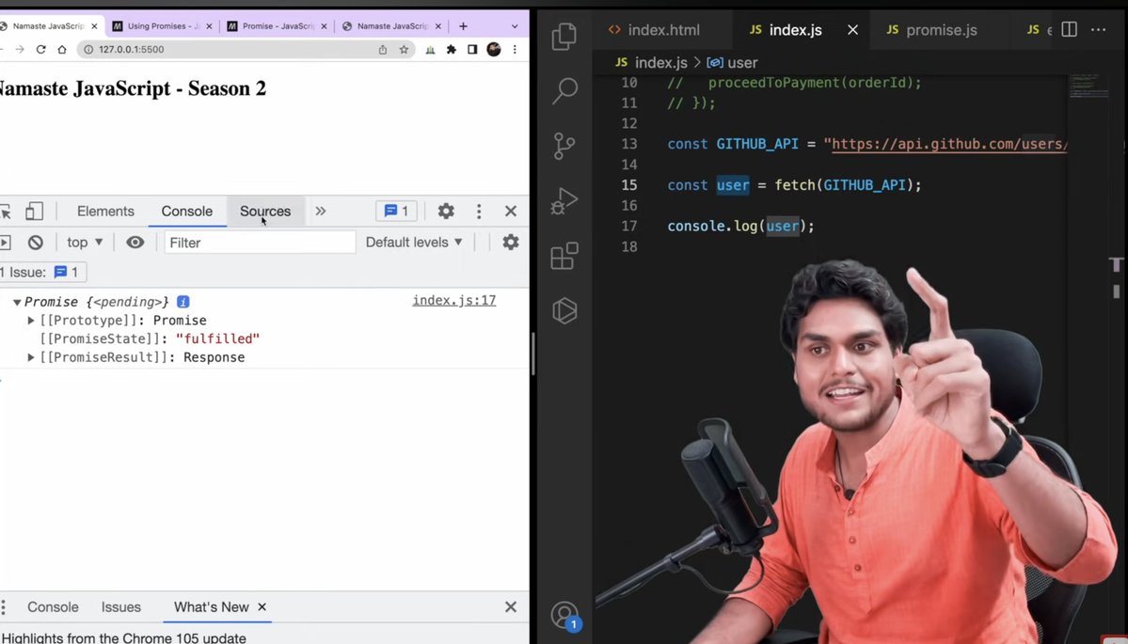Image resolution: width=1128 pixels, height=644 pixels.
Task: Collapse the Promise object
Action: [x=17, y=302]
